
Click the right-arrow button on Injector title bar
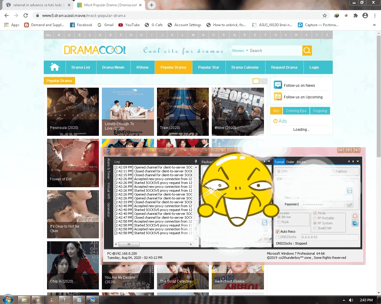pyautogui.click(x=357, y=150)
